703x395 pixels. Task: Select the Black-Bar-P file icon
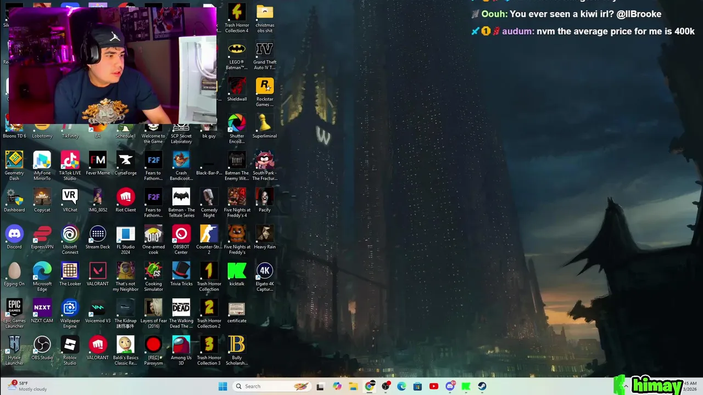(x=209, y=163)
